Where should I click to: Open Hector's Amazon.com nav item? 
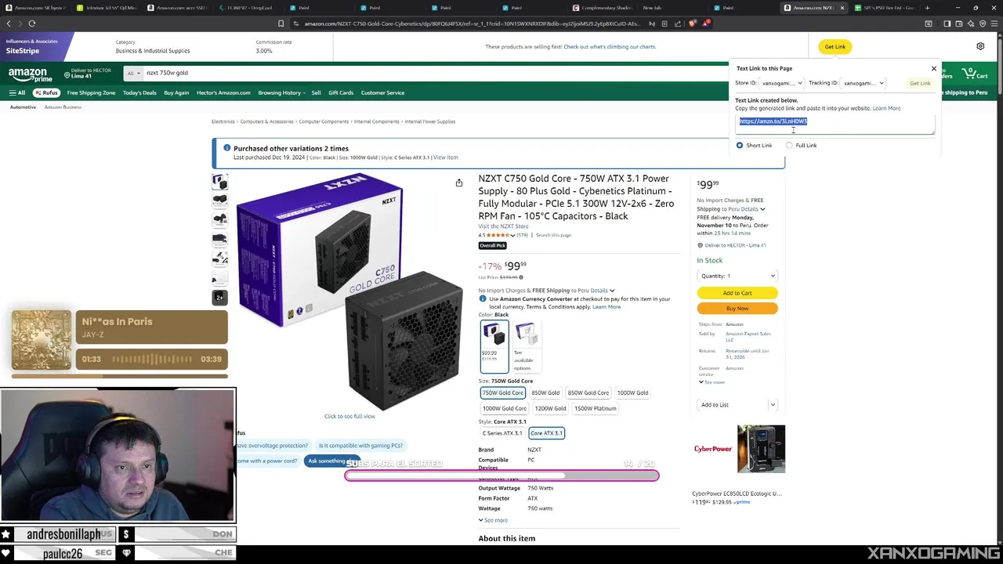click(223, 92)
